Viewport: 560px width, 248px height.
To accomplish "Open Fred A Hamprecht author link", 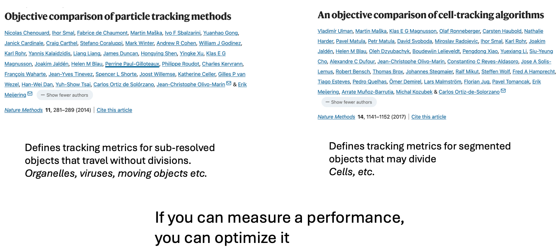I will coord(534,72).
